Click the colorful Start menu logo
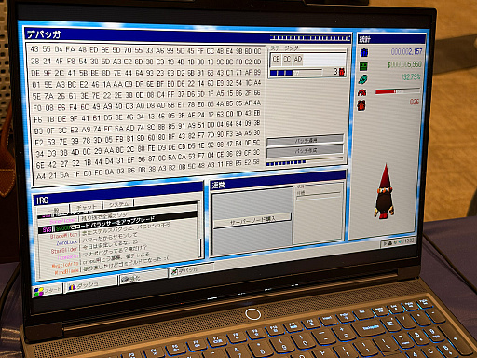 (39, 292)
